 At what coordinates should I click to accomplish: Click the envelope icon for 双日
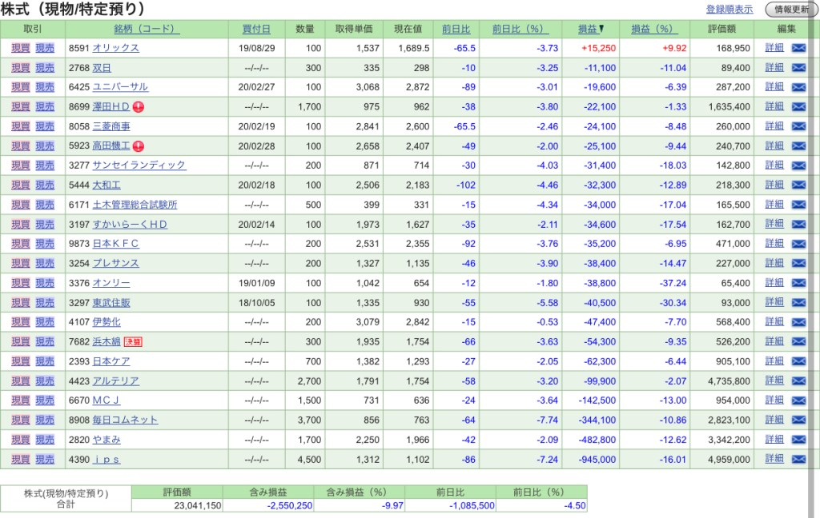[x=798, y=68]
